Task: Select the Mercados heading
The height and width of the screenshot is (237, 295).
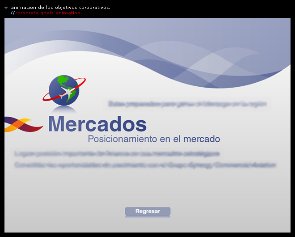Action: [97, 124]
